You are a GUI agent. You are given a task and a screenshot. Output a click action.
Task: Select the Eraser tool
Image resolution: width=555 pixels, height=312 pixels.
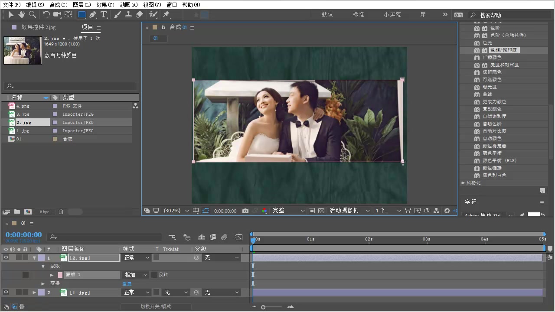click(x=139, y=15)
